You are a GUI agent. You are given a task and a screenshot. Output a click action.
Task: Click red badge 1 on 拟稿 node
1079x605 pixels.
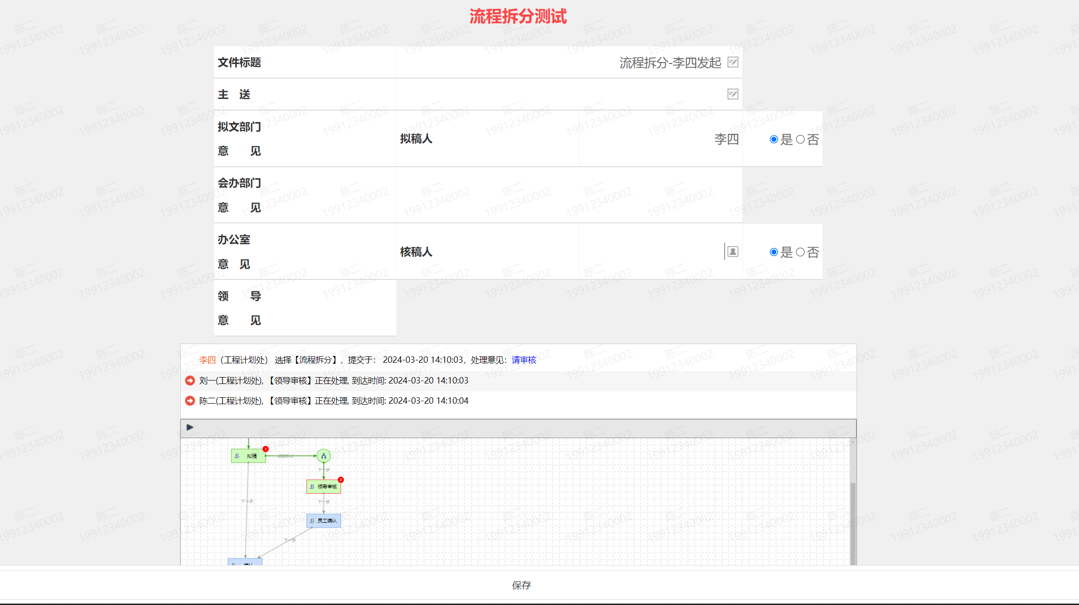click(x=265, y=449)
